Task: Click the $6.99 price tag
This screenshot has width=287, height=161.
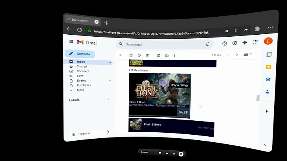Action: (183, 112)
